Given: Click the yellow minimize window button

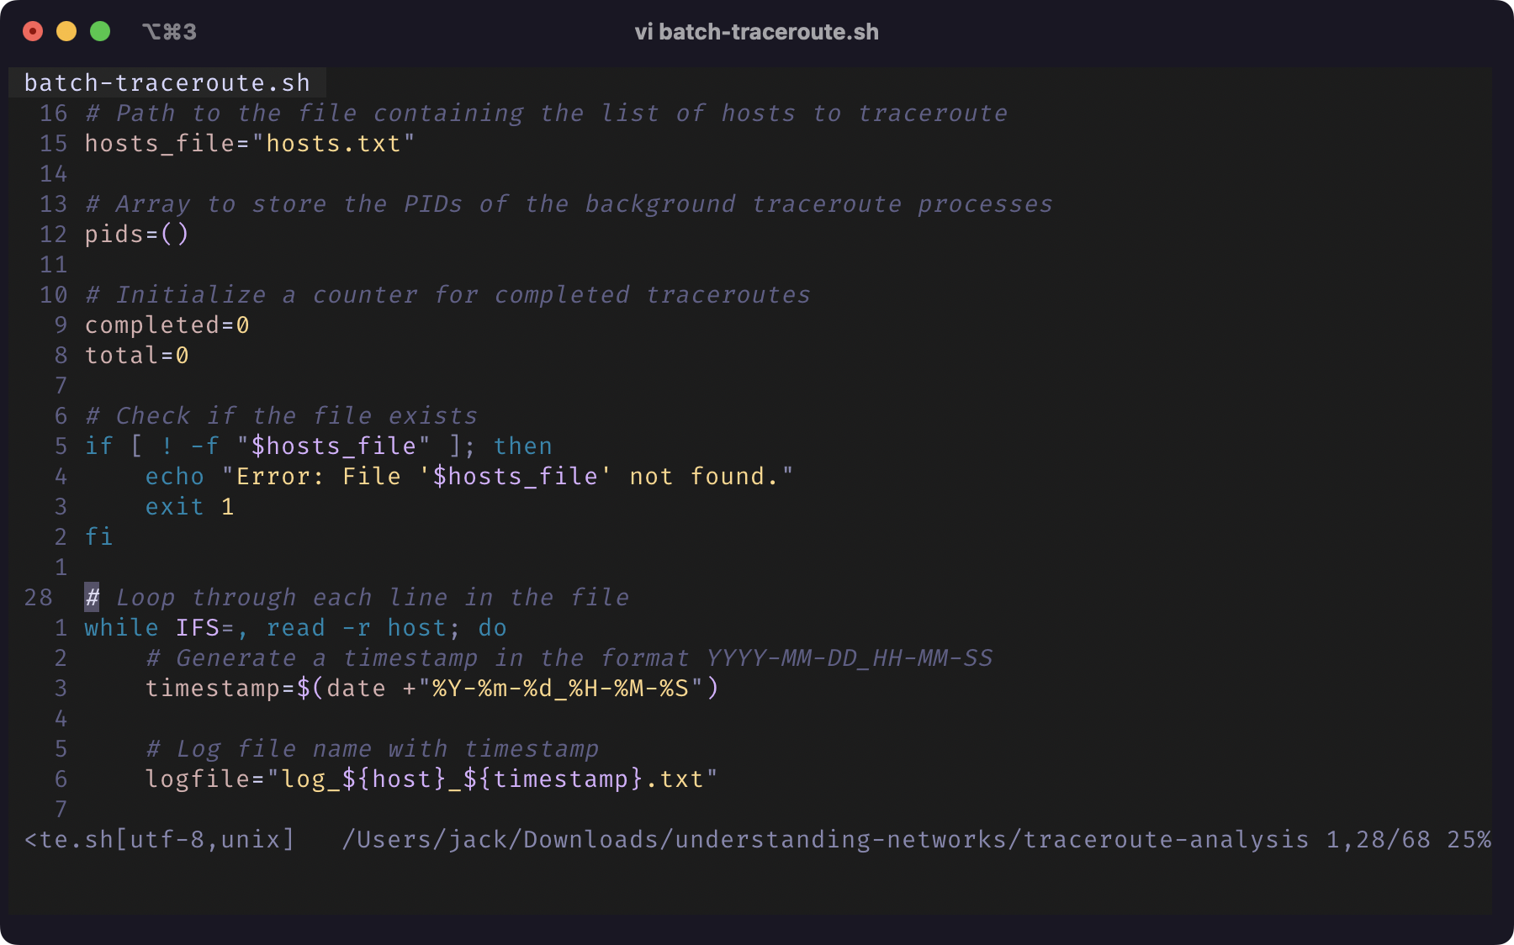Looking at the screenshot, I should tap(66, 32).
